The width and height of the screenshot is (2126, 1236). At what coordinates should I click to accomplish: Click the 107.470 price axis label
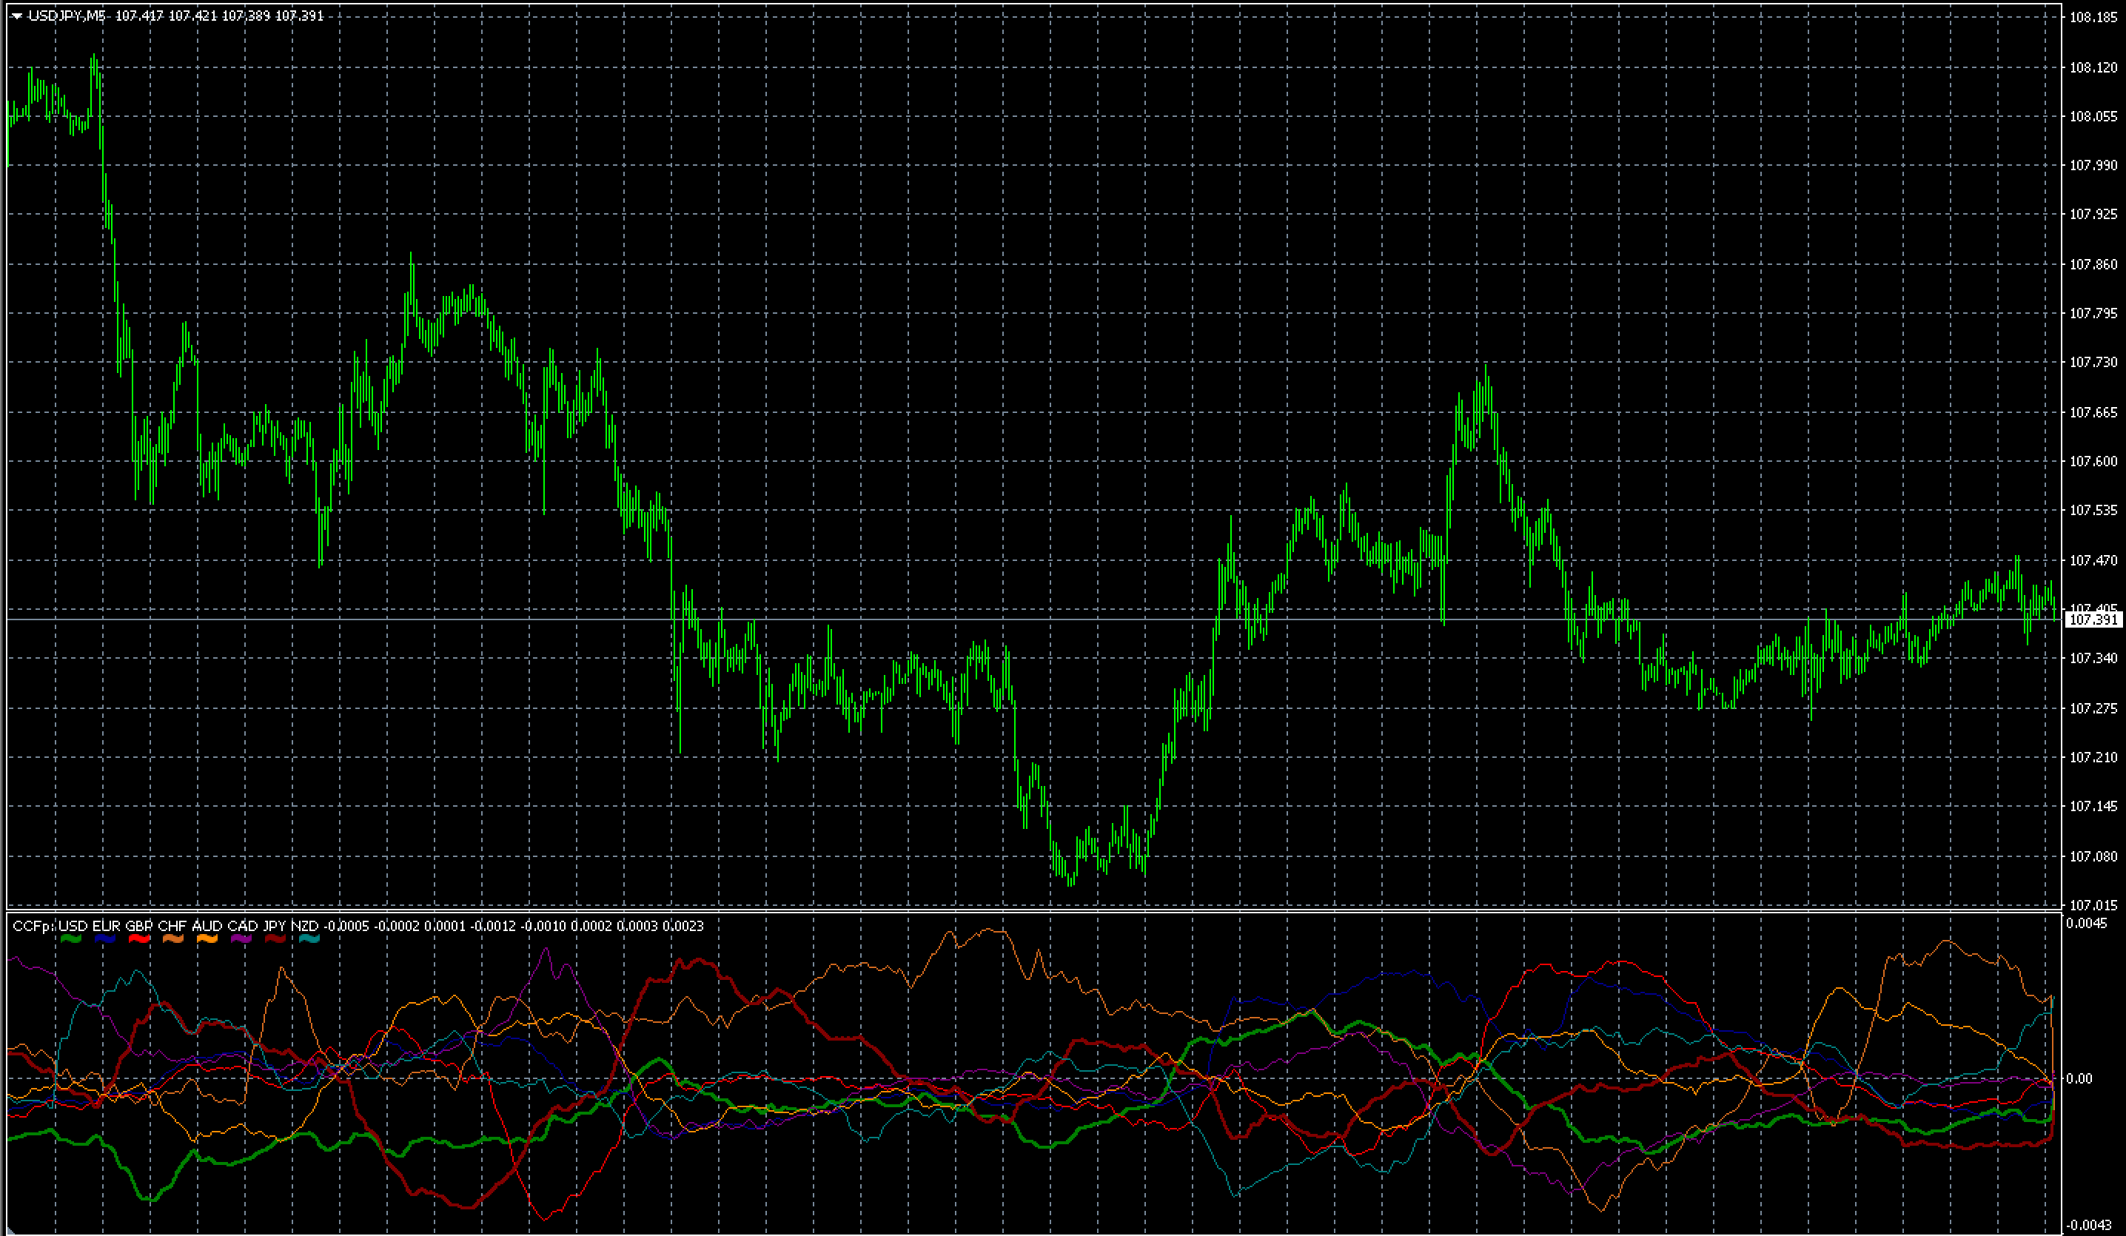coord(2093,560)
